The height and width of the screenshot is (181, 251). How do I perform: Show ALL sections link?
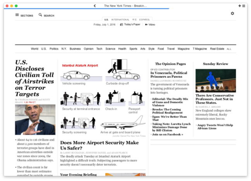point(229,49)
